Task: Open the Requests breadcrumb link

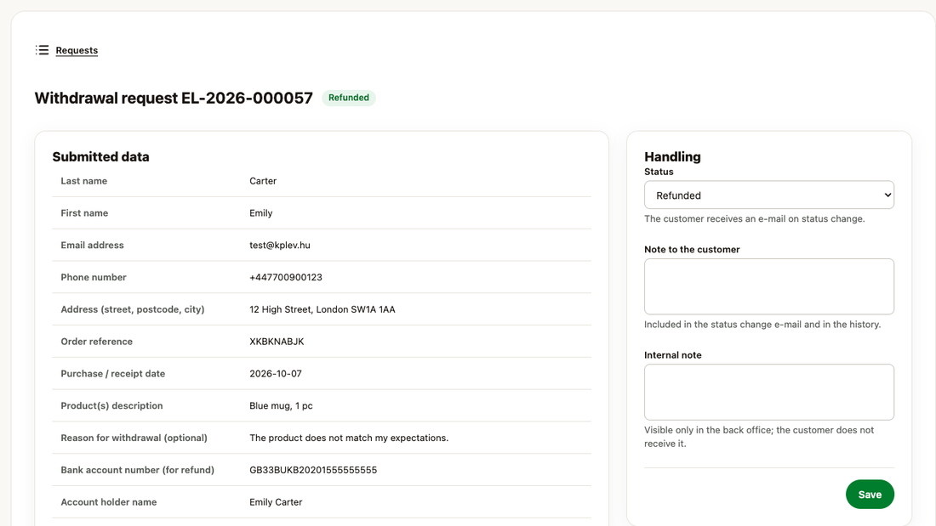Action: click(x=77, y=50)
